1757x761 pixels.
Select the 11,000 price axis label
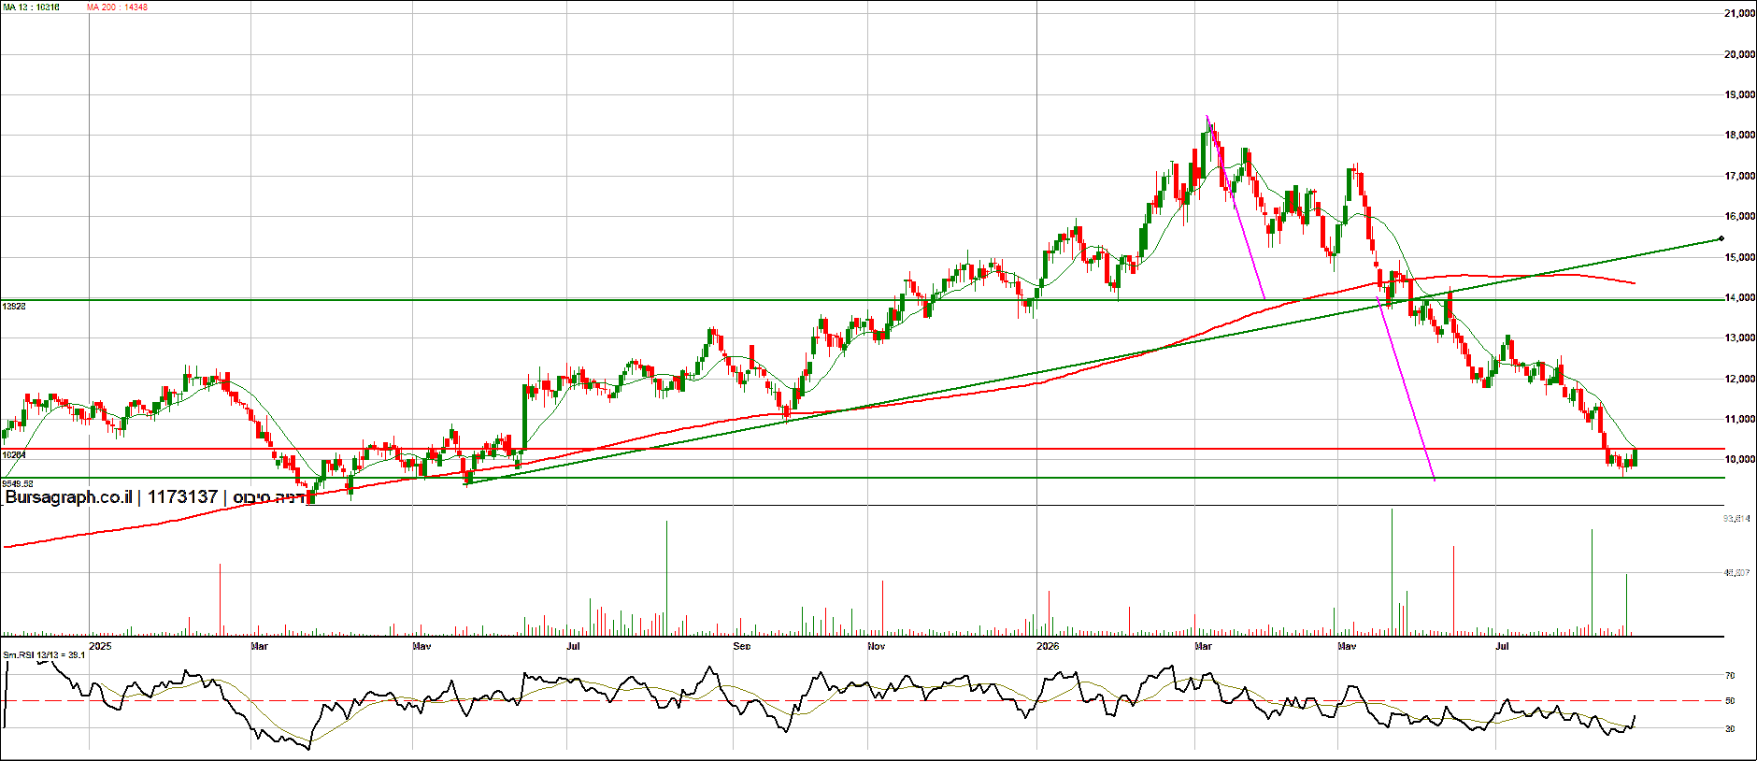[1739, 419]
